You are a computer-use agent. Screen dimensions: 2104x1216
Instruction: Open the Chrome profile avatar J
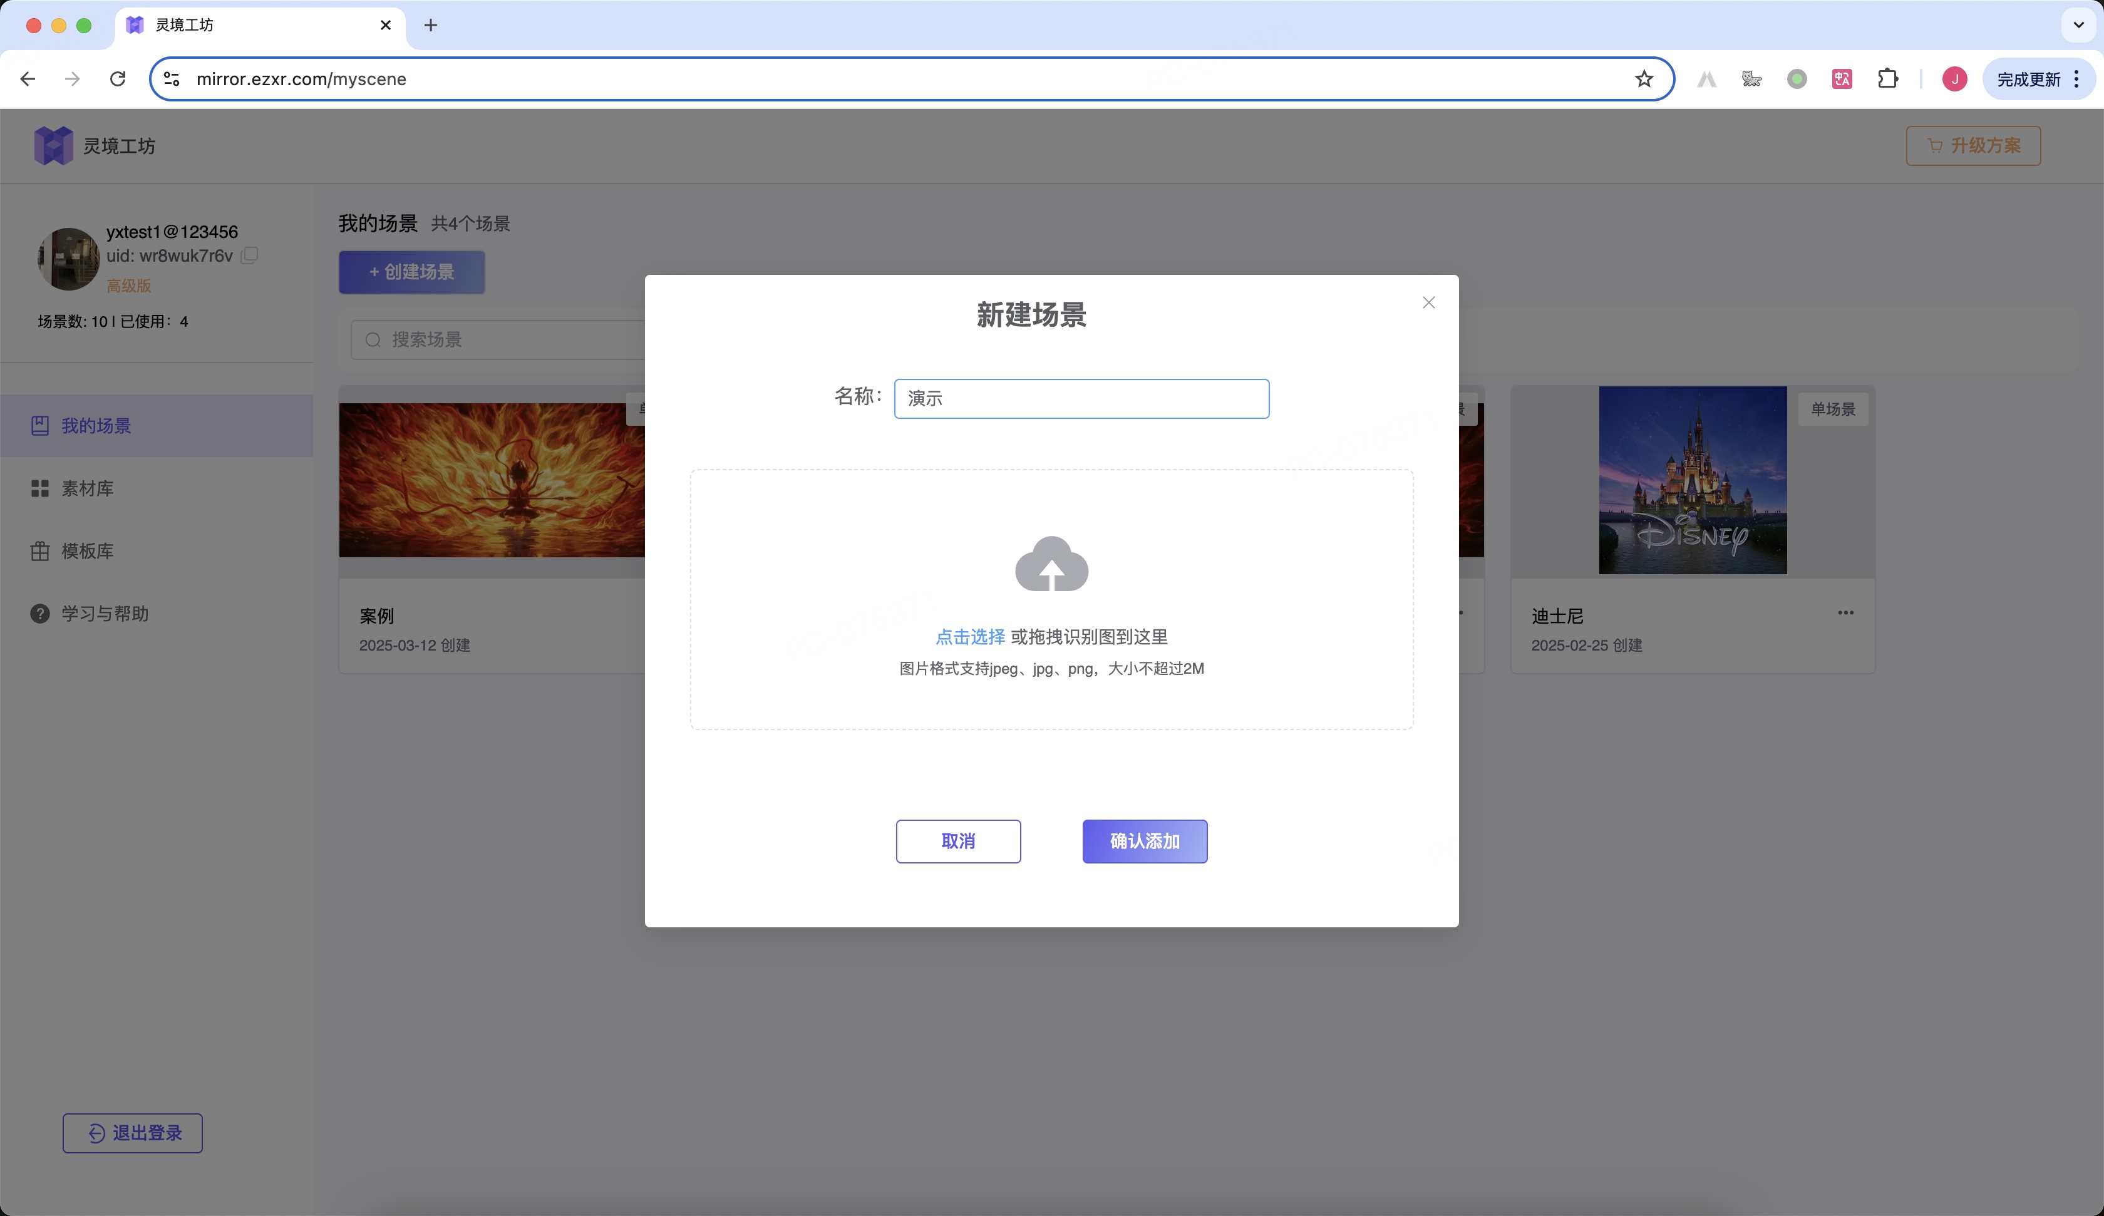[1954, 78]
